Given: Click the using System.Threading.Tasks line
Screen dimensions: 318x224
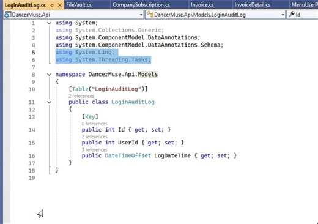Looking at the screenshot, I should (103, 60).
